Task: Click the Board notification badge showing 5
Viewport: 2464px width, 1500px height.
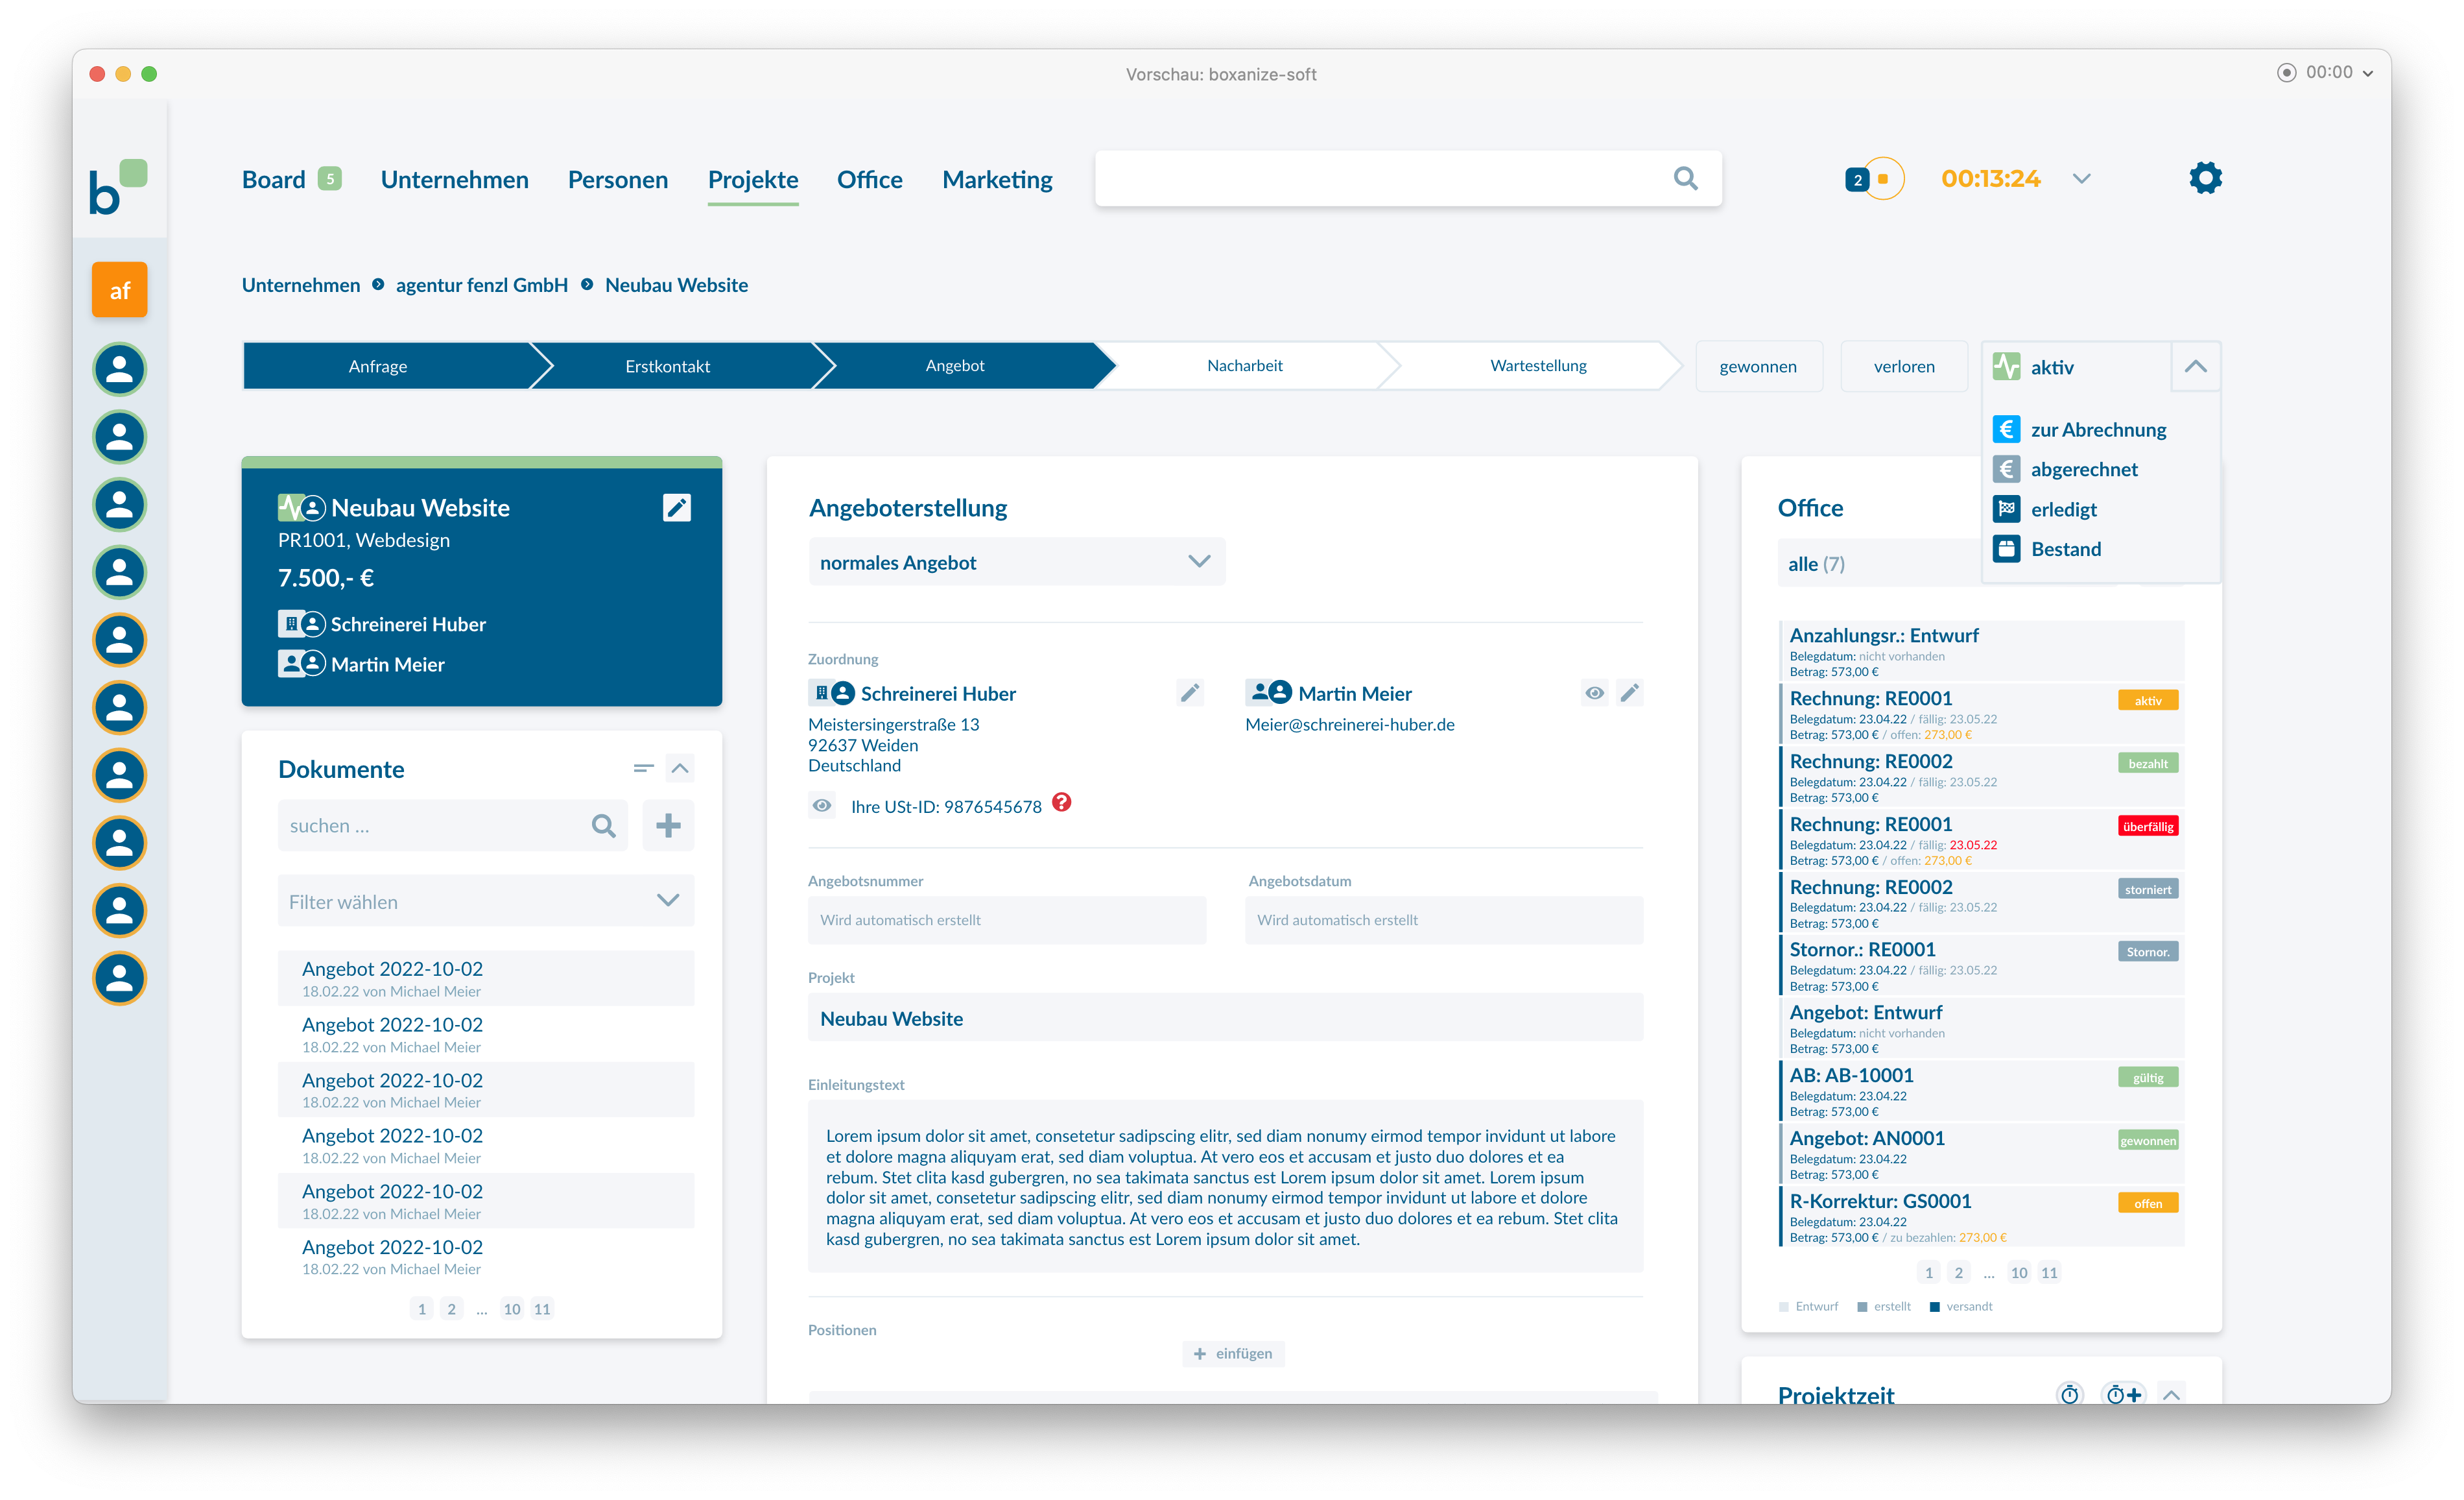Action: [x=330, y=179]
